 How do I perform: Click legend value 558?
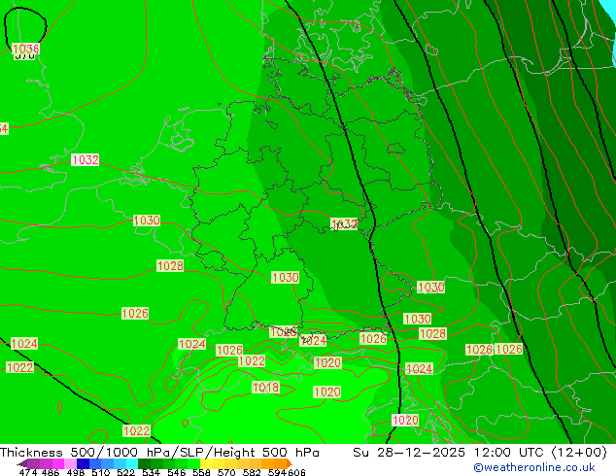tap(201, 472)
